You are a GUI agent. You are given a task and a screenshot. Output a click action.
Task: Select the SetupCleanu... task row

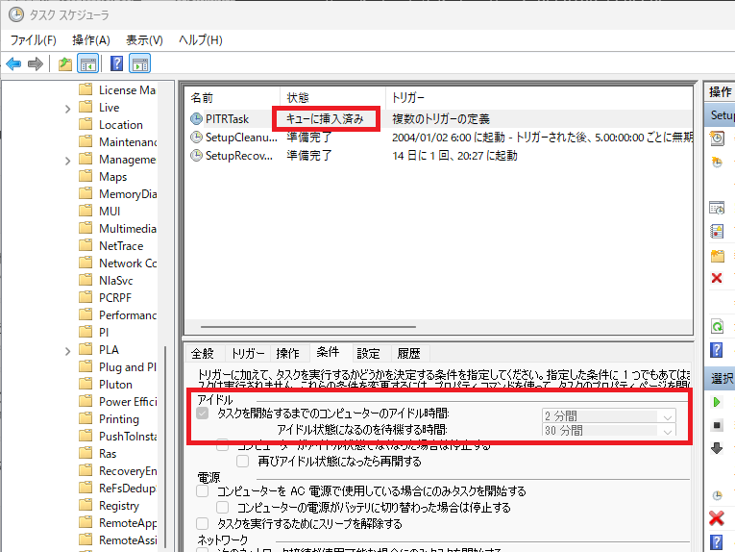coord(438,138)
